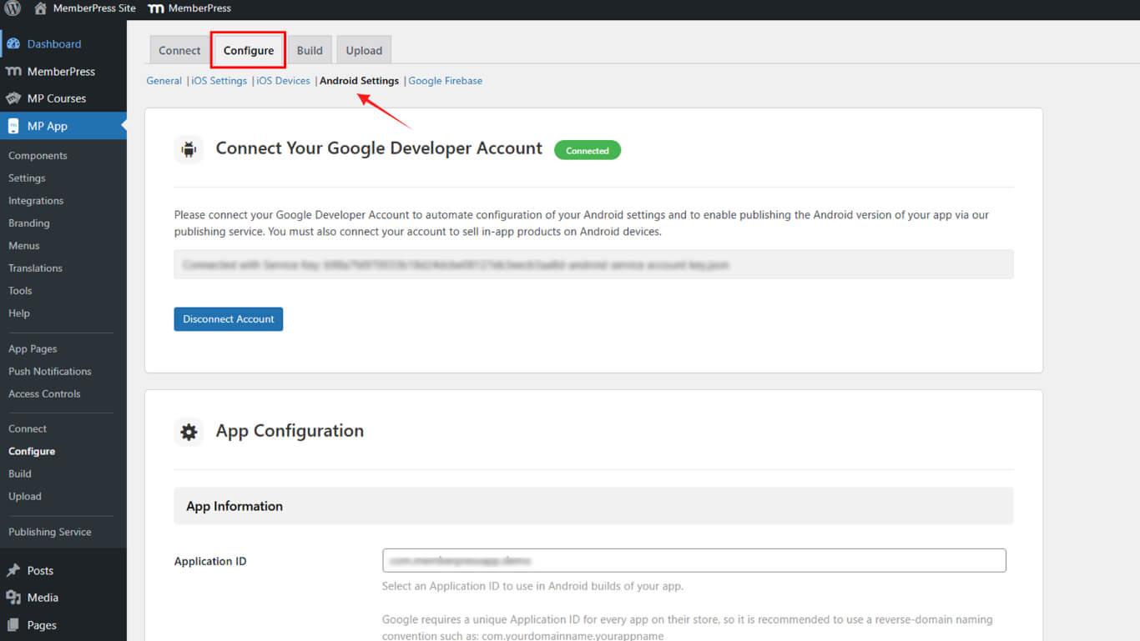Click the WordPress logo icon
Image resolution: width=1140 pixels, height=641 pixels.
click(13, 8)
